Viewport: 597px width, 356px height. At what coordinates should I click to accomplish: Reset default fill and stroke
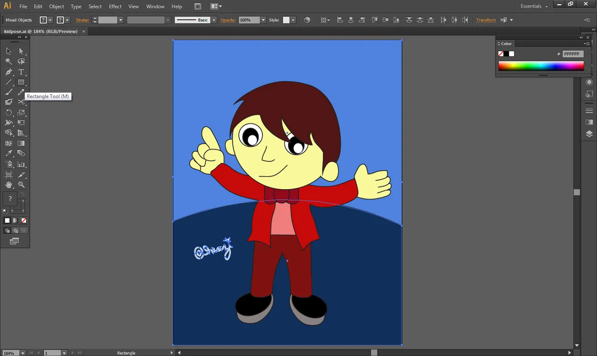click(5, 211)
